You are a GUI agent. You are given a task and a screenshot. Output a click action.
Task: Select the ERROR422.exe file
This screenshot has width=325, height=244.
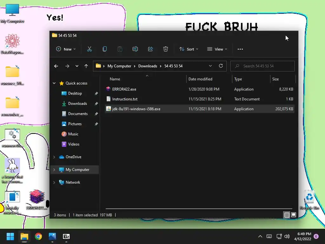coord(200,89)
